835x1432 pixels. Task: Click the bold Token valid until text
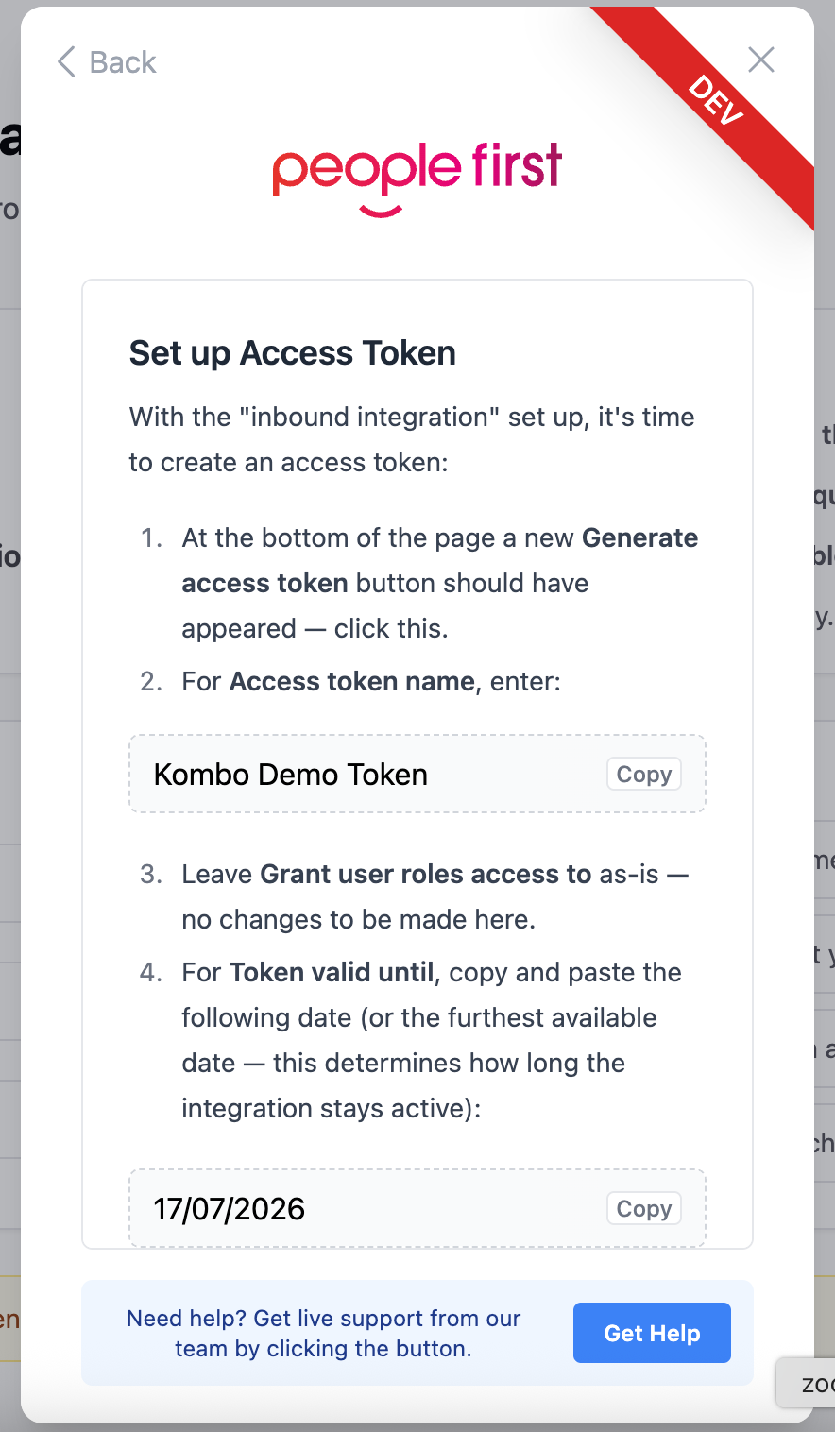(332, 973)
